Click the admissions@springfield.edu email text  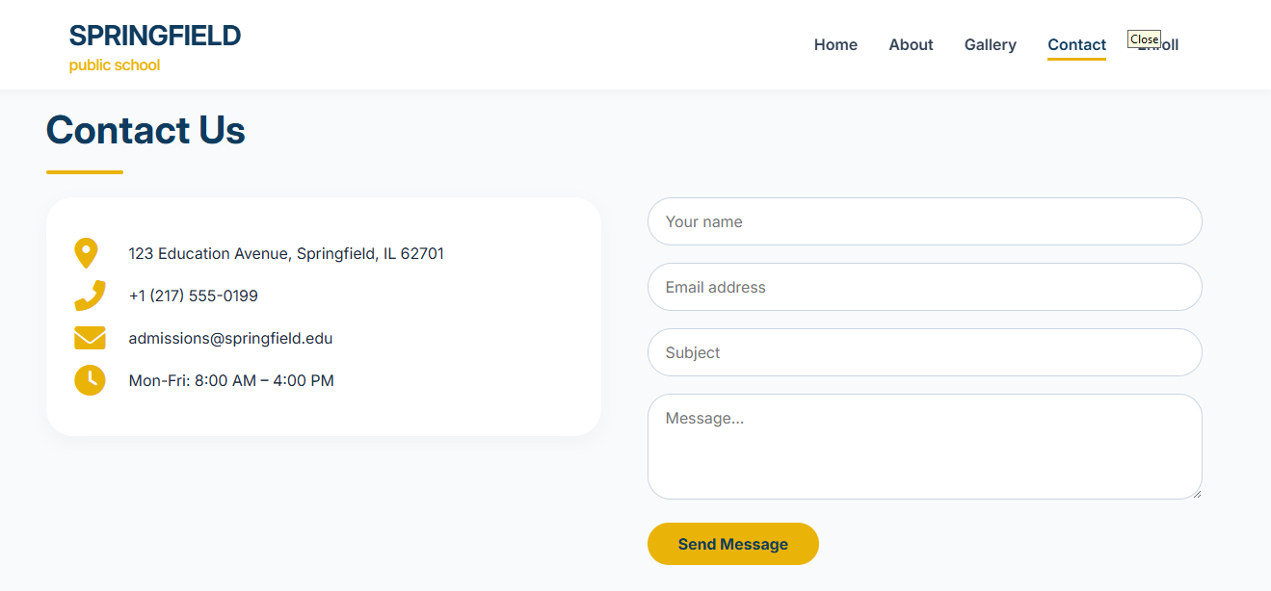(230, 339)
